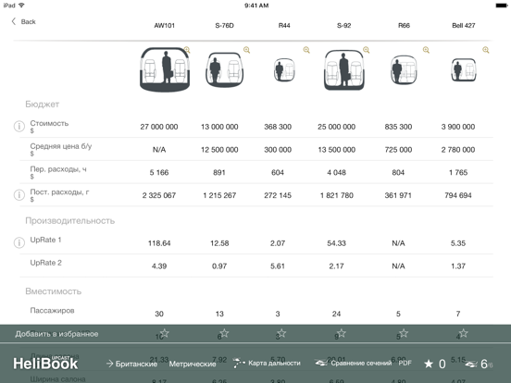The height and width of the screenshot is (383, 511).
Task: Click S-76D used price 12 500 000
Action: click(219, 150)
